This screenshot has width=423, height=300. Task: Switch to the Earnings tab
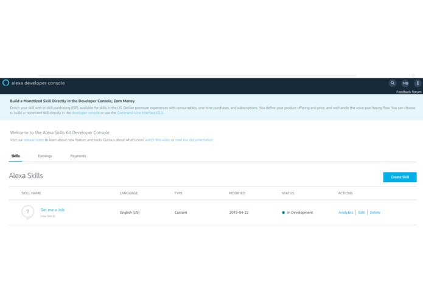(45, 156)
